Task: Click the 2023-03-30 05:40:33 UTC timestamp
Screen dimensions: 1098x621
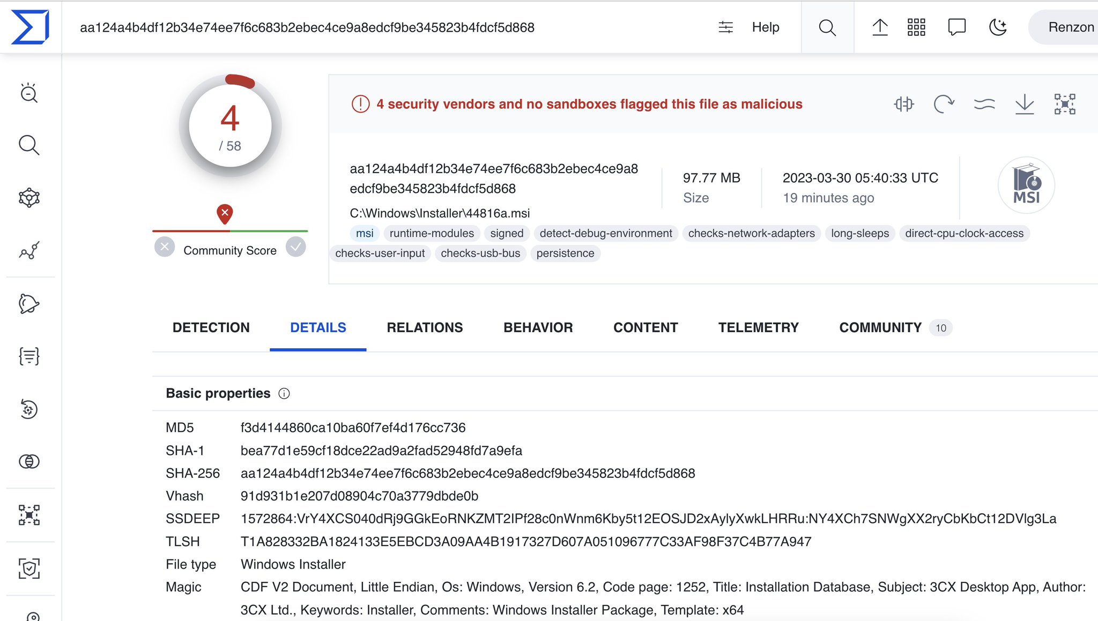Action: (860, 178)
